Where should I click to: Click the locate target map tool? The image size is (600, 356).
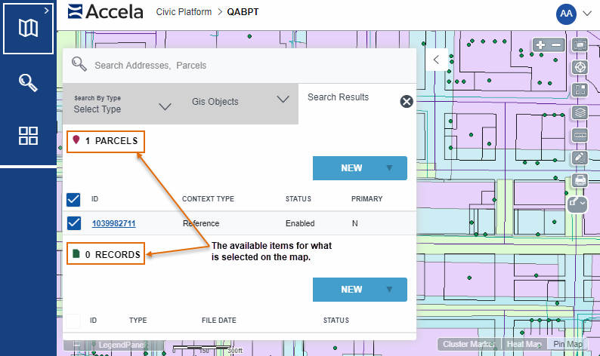pyautogui.click(x=580, y=67)
